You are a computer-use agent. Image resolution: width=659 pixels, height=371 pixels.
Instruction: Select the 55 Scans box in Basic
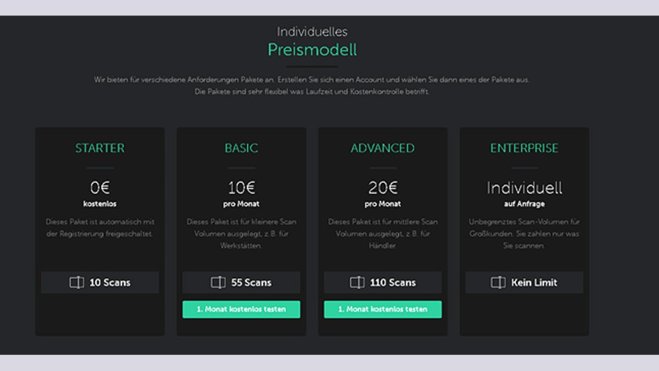(x=241, y=282)
